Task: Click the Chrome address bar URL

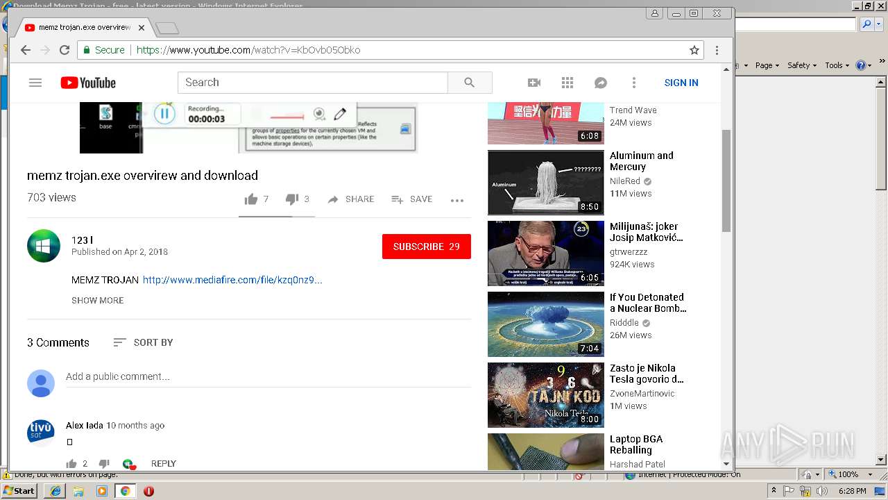Action: coord(248,50)
